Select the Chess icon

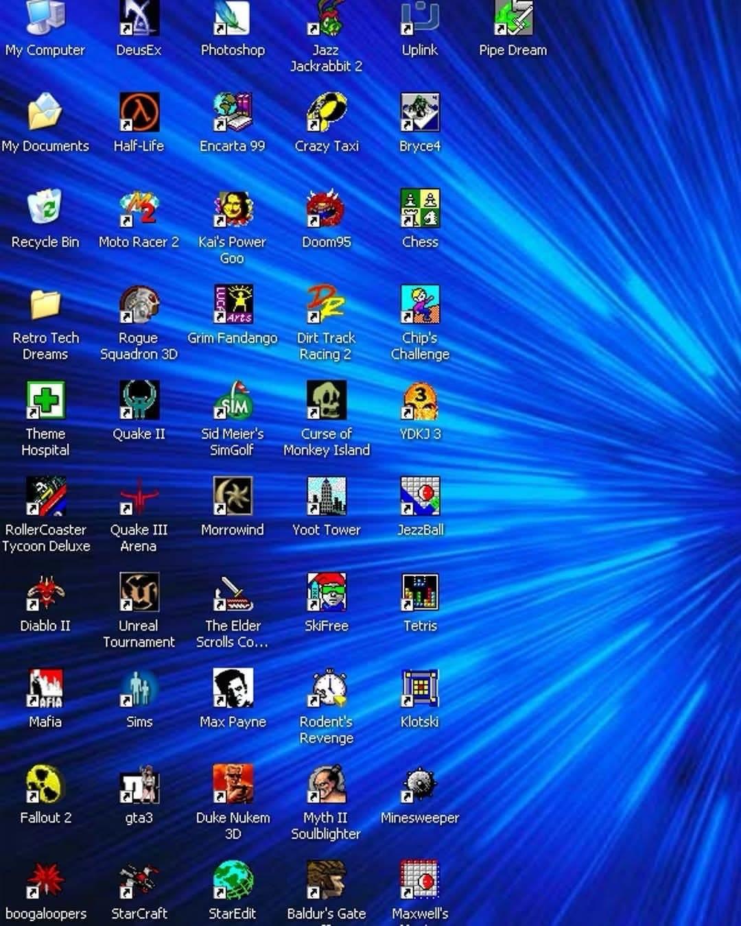[x=420, y=208]
